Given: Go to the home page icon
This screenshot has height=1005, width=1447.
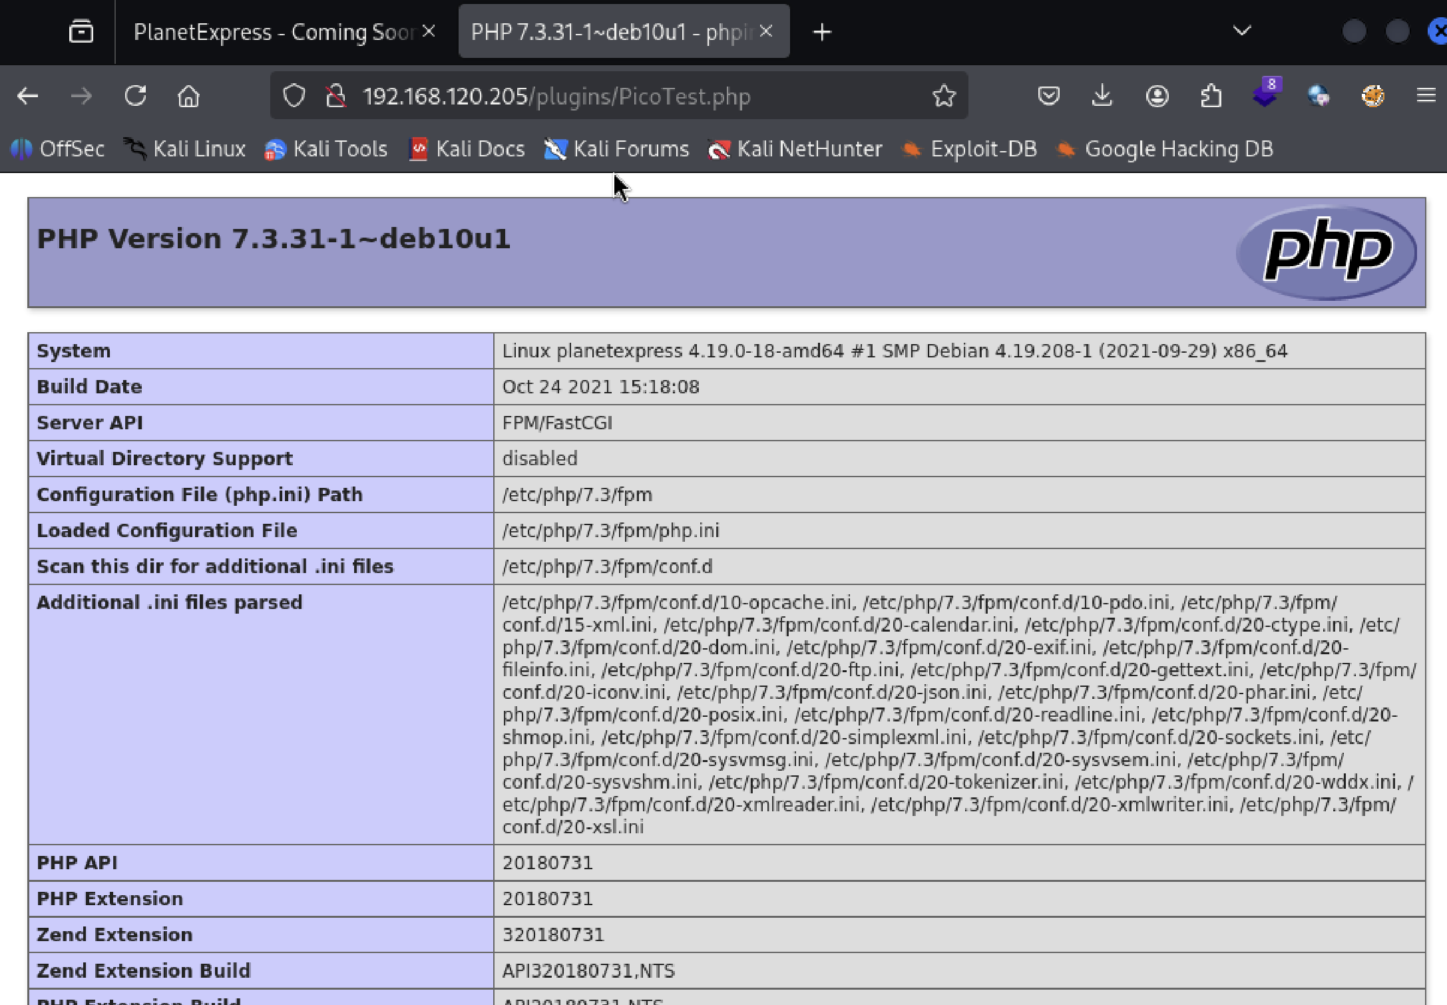Looking at the screenshot, I should click(x=188, y=97).
